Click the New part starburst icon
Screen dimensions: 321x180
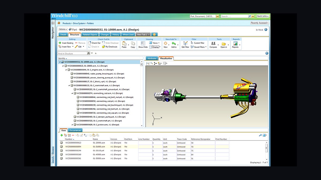click(166, 43)
